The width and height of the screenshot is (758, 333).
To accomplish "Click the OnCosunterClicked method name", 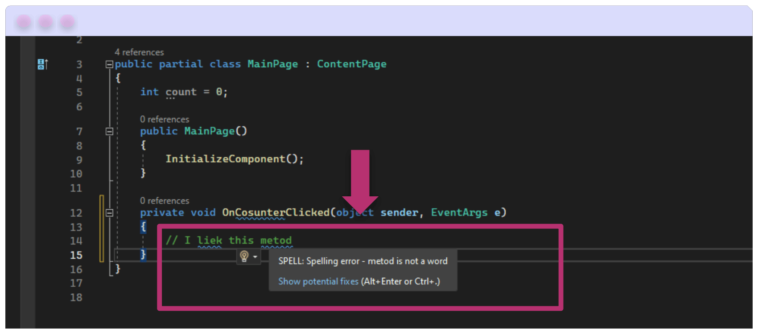I will click(276, 212).
